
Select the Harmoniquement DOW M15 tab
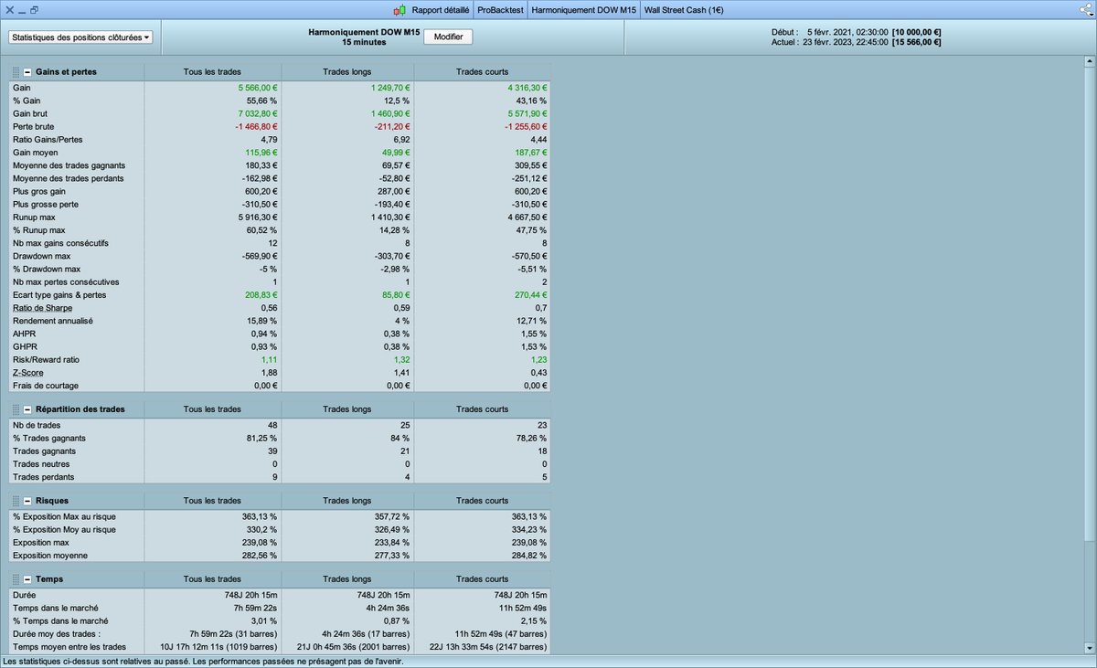point(583,10)
